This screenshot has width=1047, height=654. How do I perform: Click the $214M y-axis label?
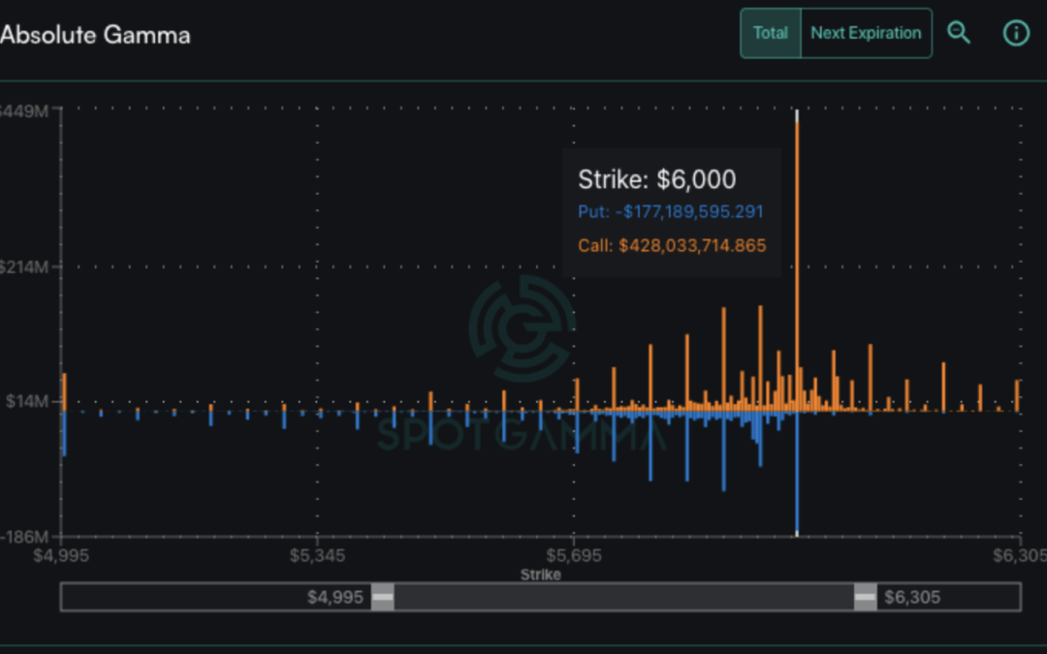tap(24, 267)
